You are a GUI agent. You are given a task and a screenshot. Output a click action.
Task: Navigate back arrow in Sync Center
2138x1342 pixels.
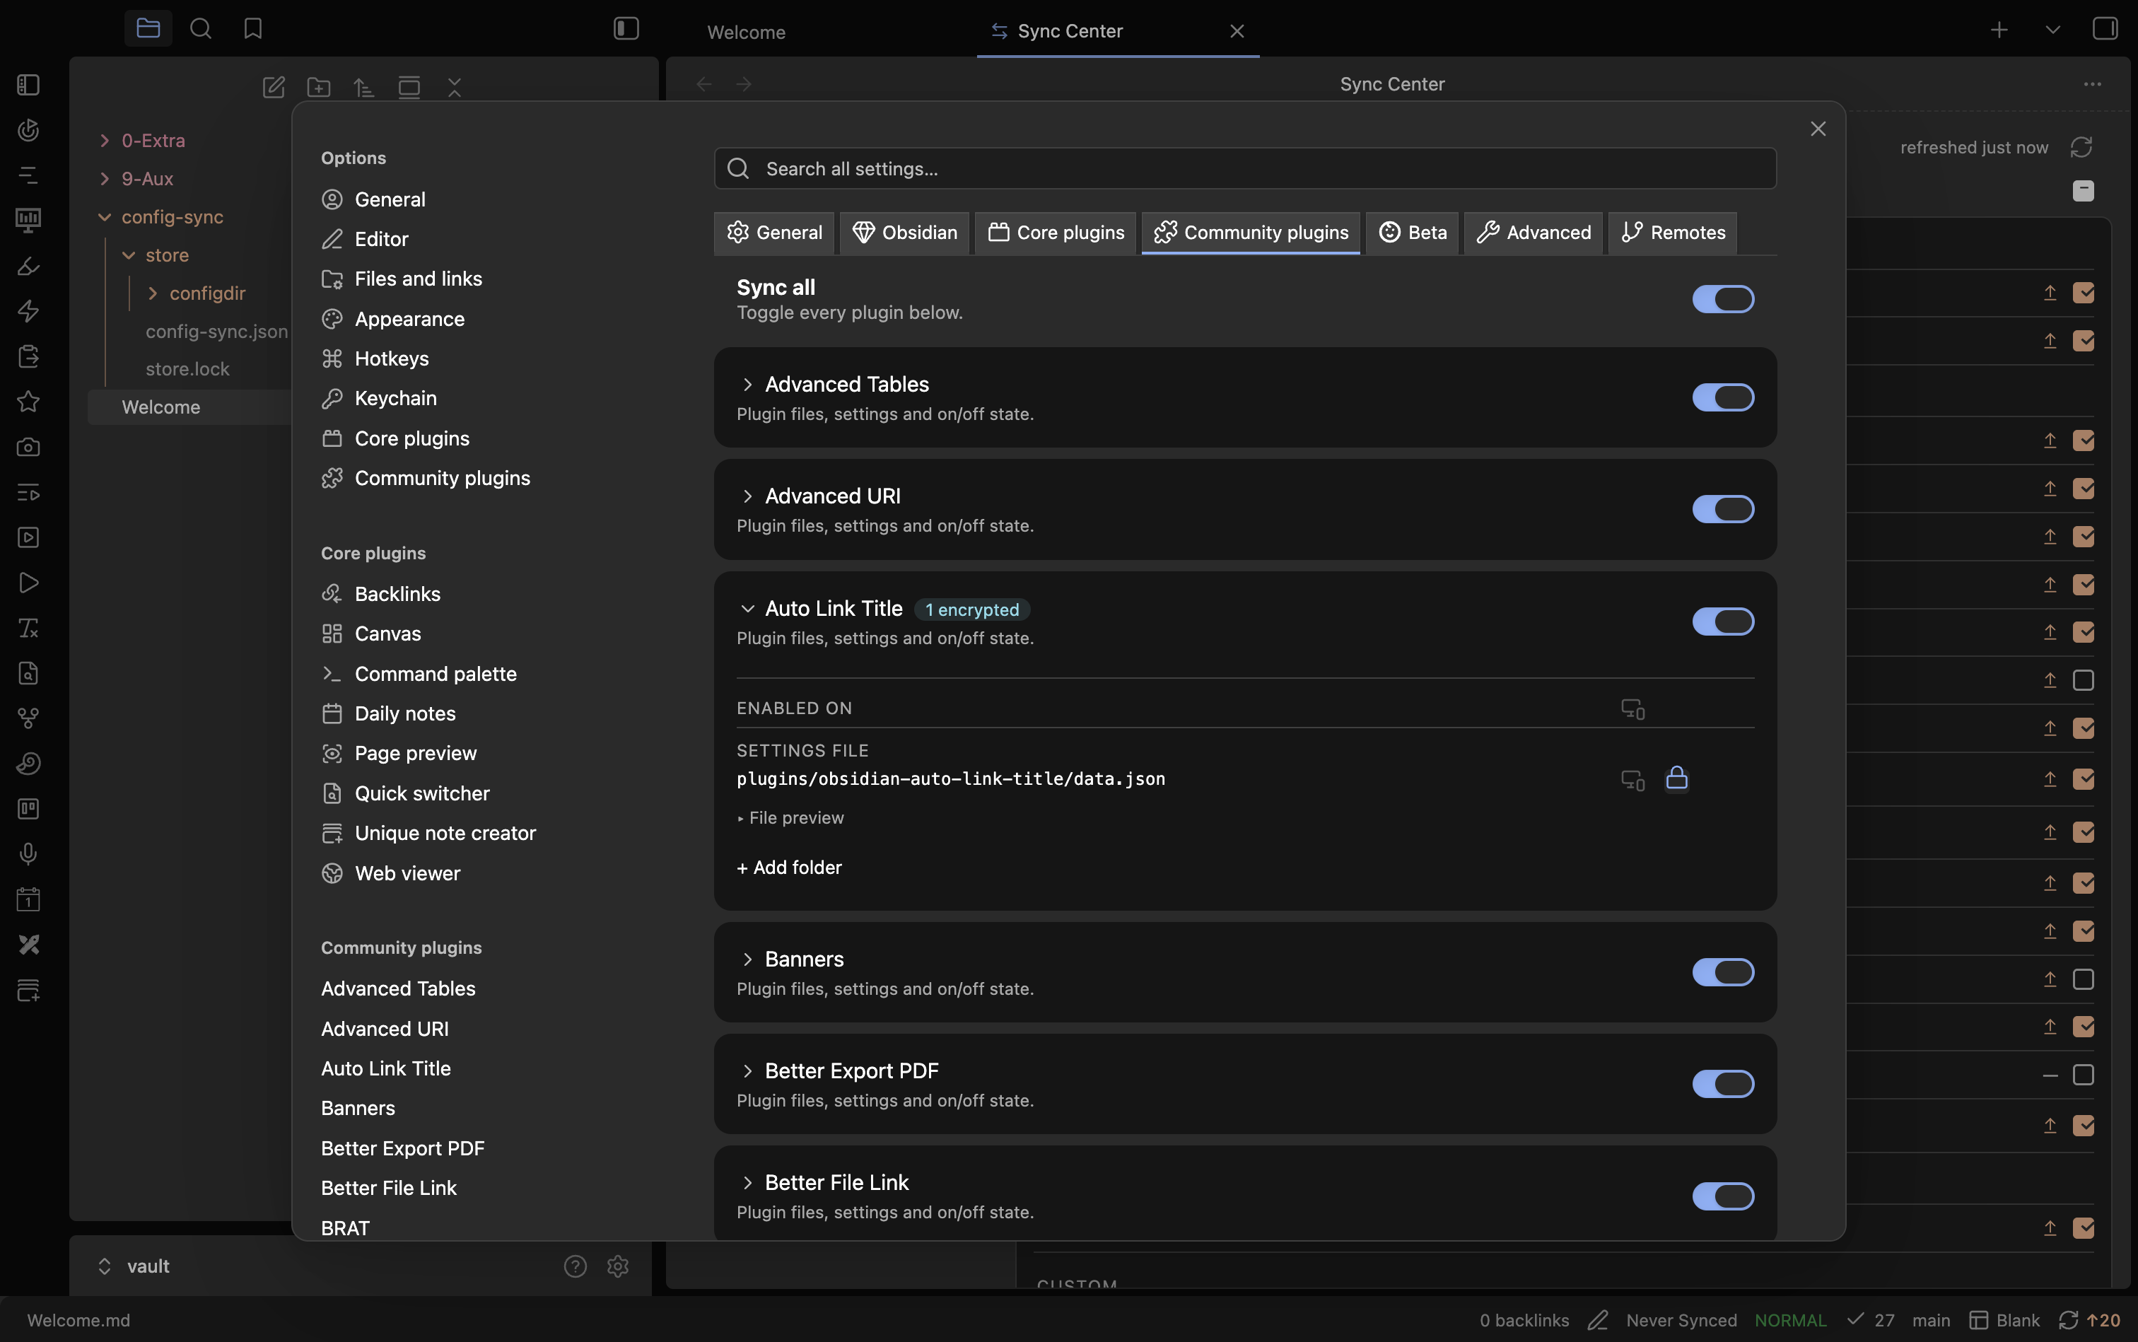coord(703,84)
